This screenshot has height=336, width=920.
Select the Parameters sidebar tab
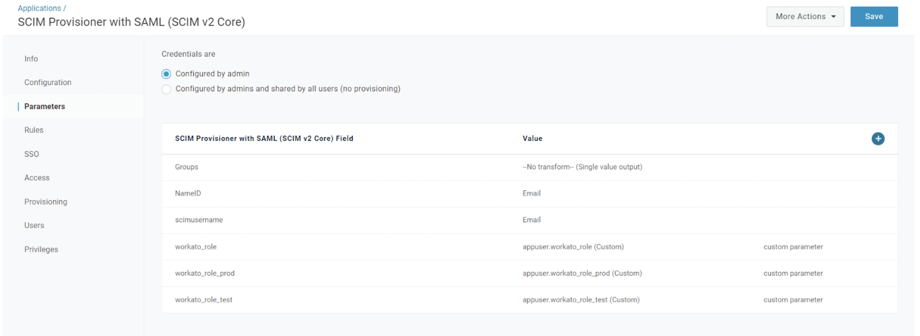point(45,106)
